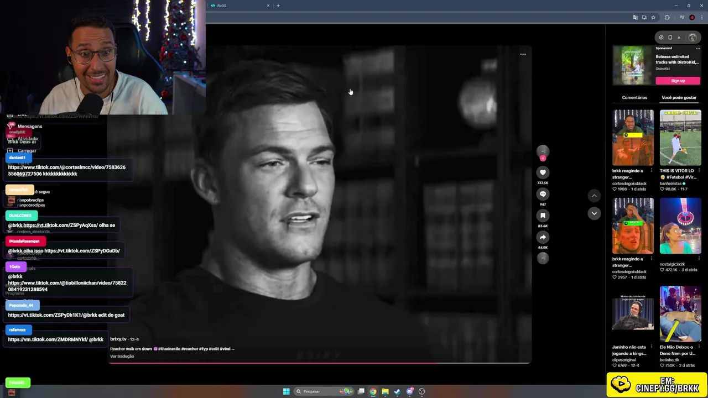The width and height of the screenshot is (708, 398).
Task: Switch to the Comentários tab
Action: (x=634, y=97)
